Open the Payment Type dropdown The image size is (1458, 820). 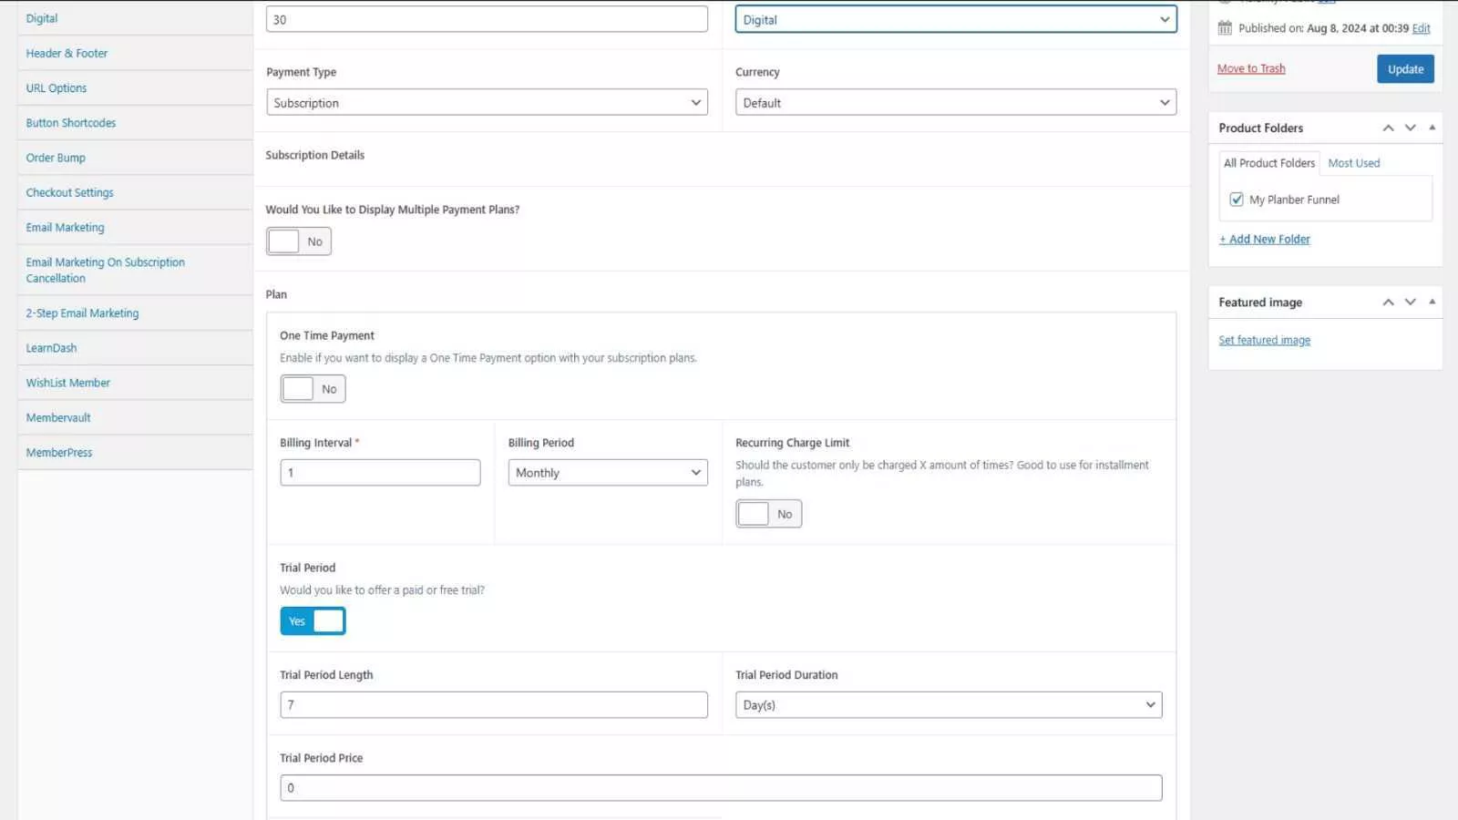click(487, 103)
